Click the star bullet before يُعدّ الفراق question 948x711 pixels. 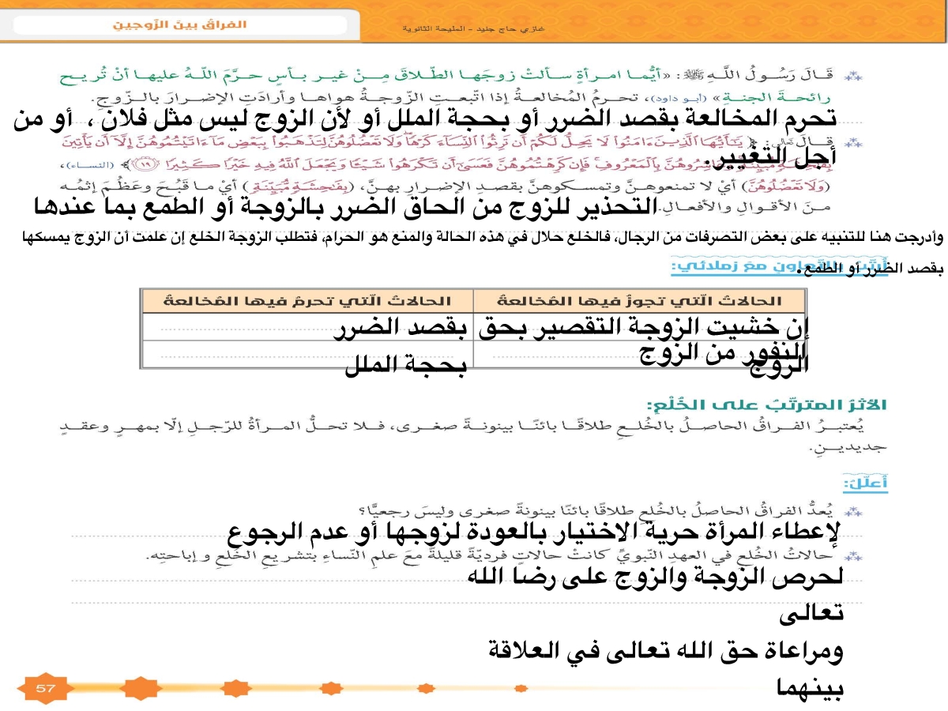(x=852, y=512)
